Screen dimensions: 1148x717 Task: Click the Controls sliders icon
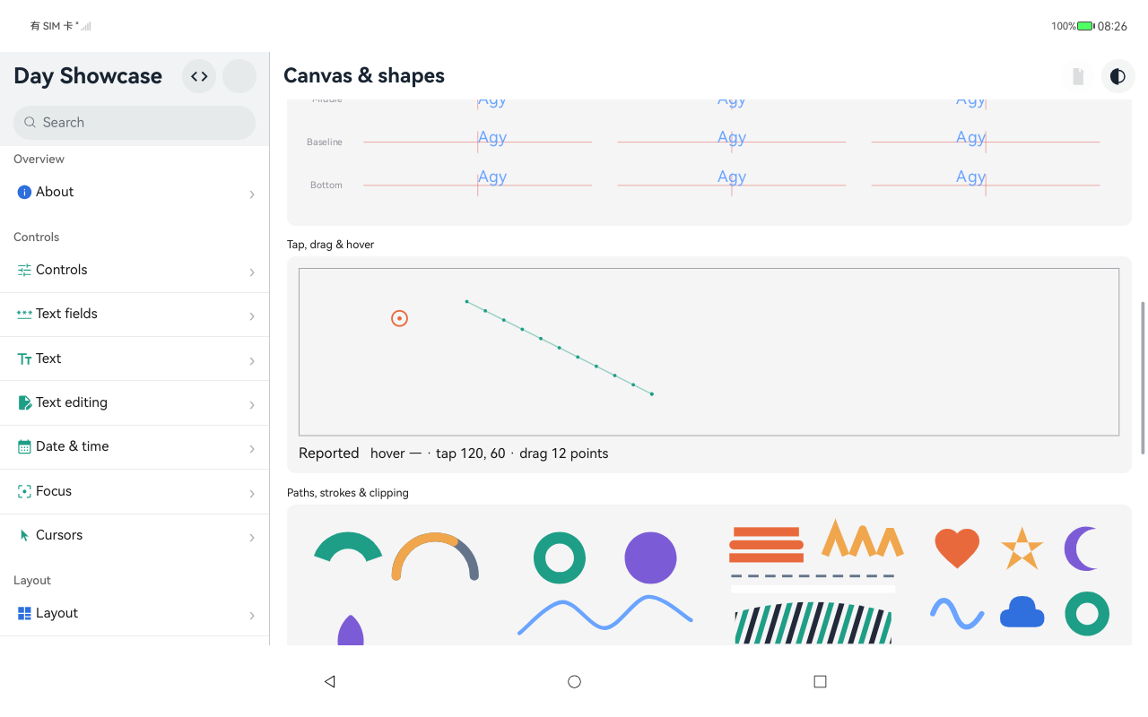24,270
